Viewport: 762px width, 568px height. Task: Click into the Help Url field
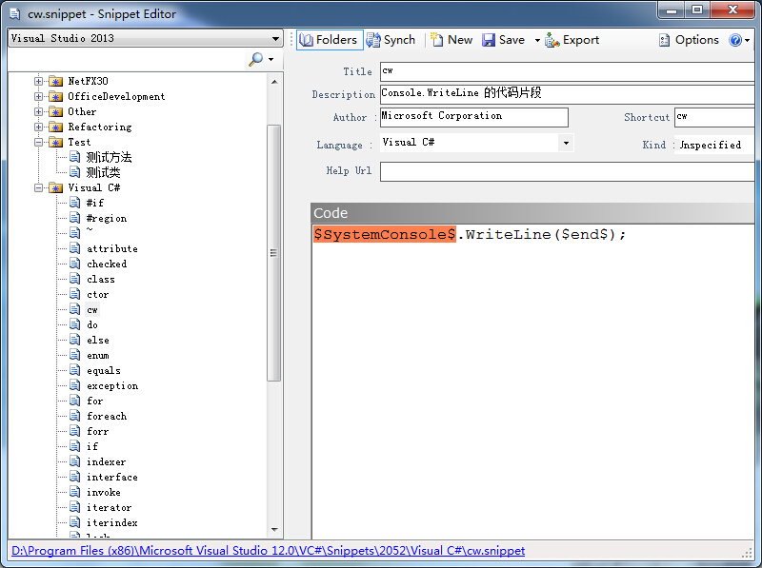coord(567,172)
